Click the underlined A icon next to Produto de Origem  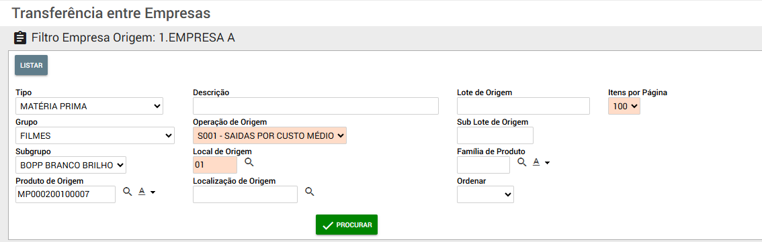142,192
